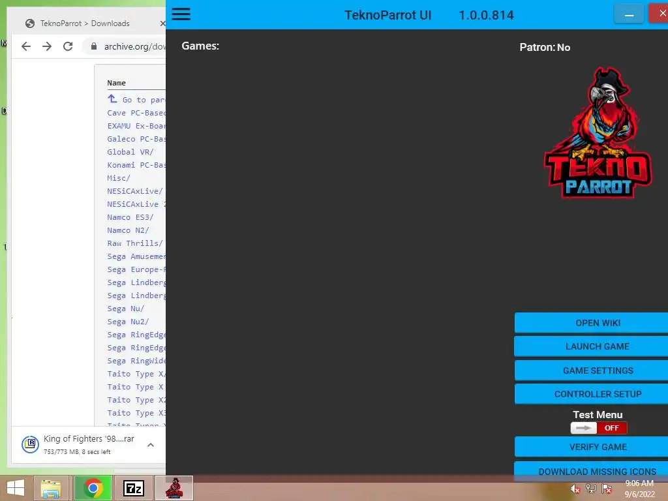Screen dimensions: 668x501
Task: Click the globe favicon on TeknoParrot Downloads tab
Action: 30,23
